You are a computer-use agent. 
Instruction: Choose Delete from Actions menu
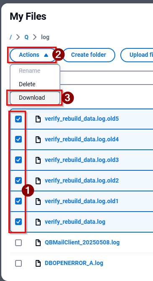point(35,84)
